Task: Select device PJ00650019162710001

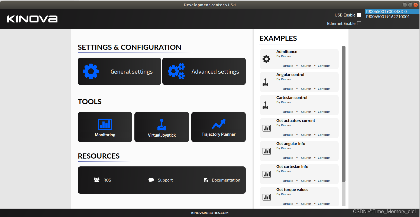Action: coord(392,17)
